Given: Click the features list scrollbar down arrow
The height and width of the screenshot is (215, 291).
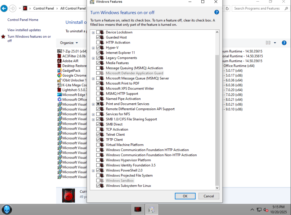Looking at the screenshot, I should [x=217, y=188].
